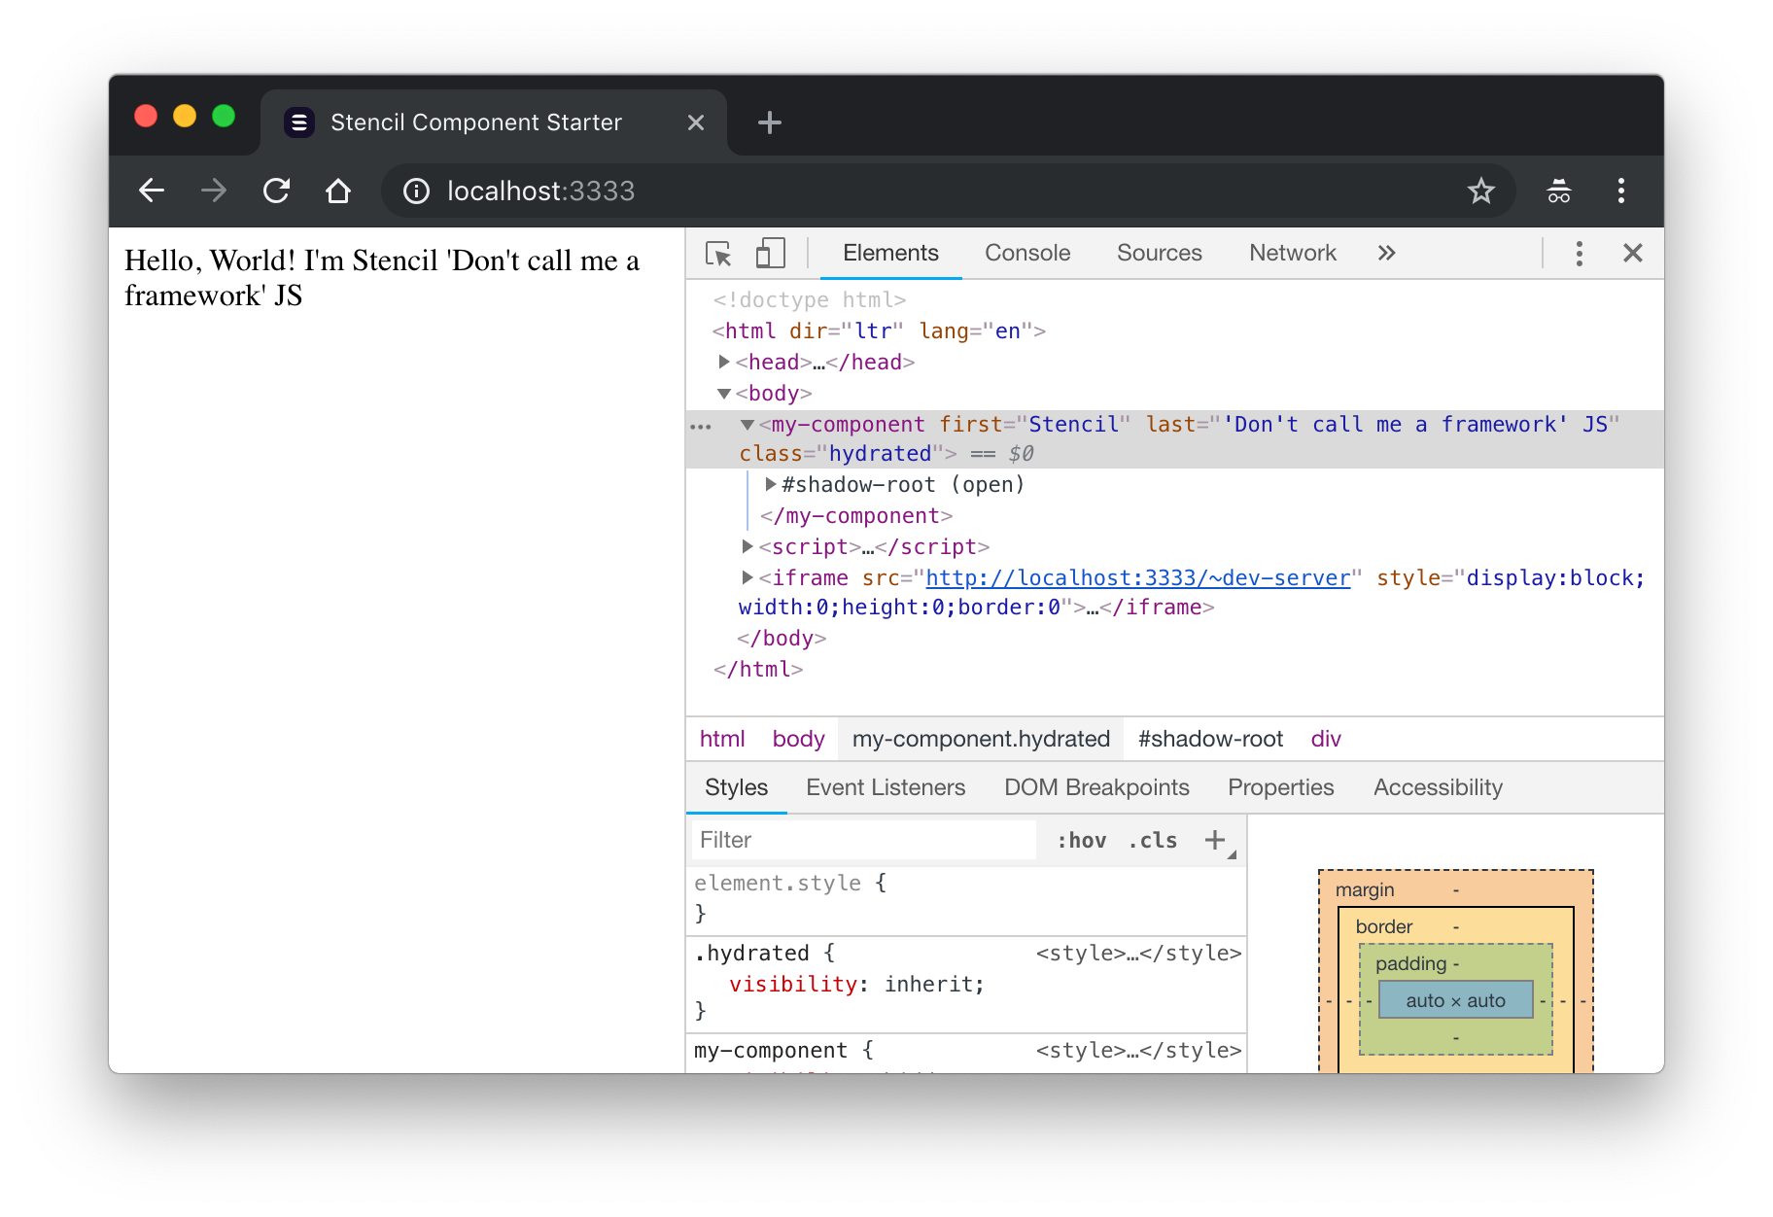Expand the head element

pyautogui.click(x=724, y=362)
